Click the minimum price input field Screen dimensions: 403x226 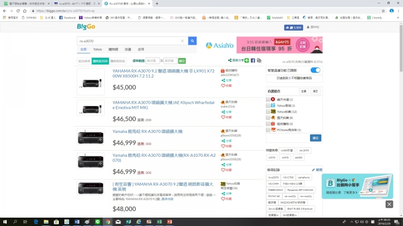tap(152, 61)
